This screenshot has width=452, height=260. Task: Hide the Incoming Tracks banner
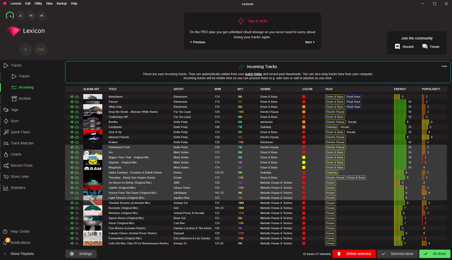click(444, 66)
